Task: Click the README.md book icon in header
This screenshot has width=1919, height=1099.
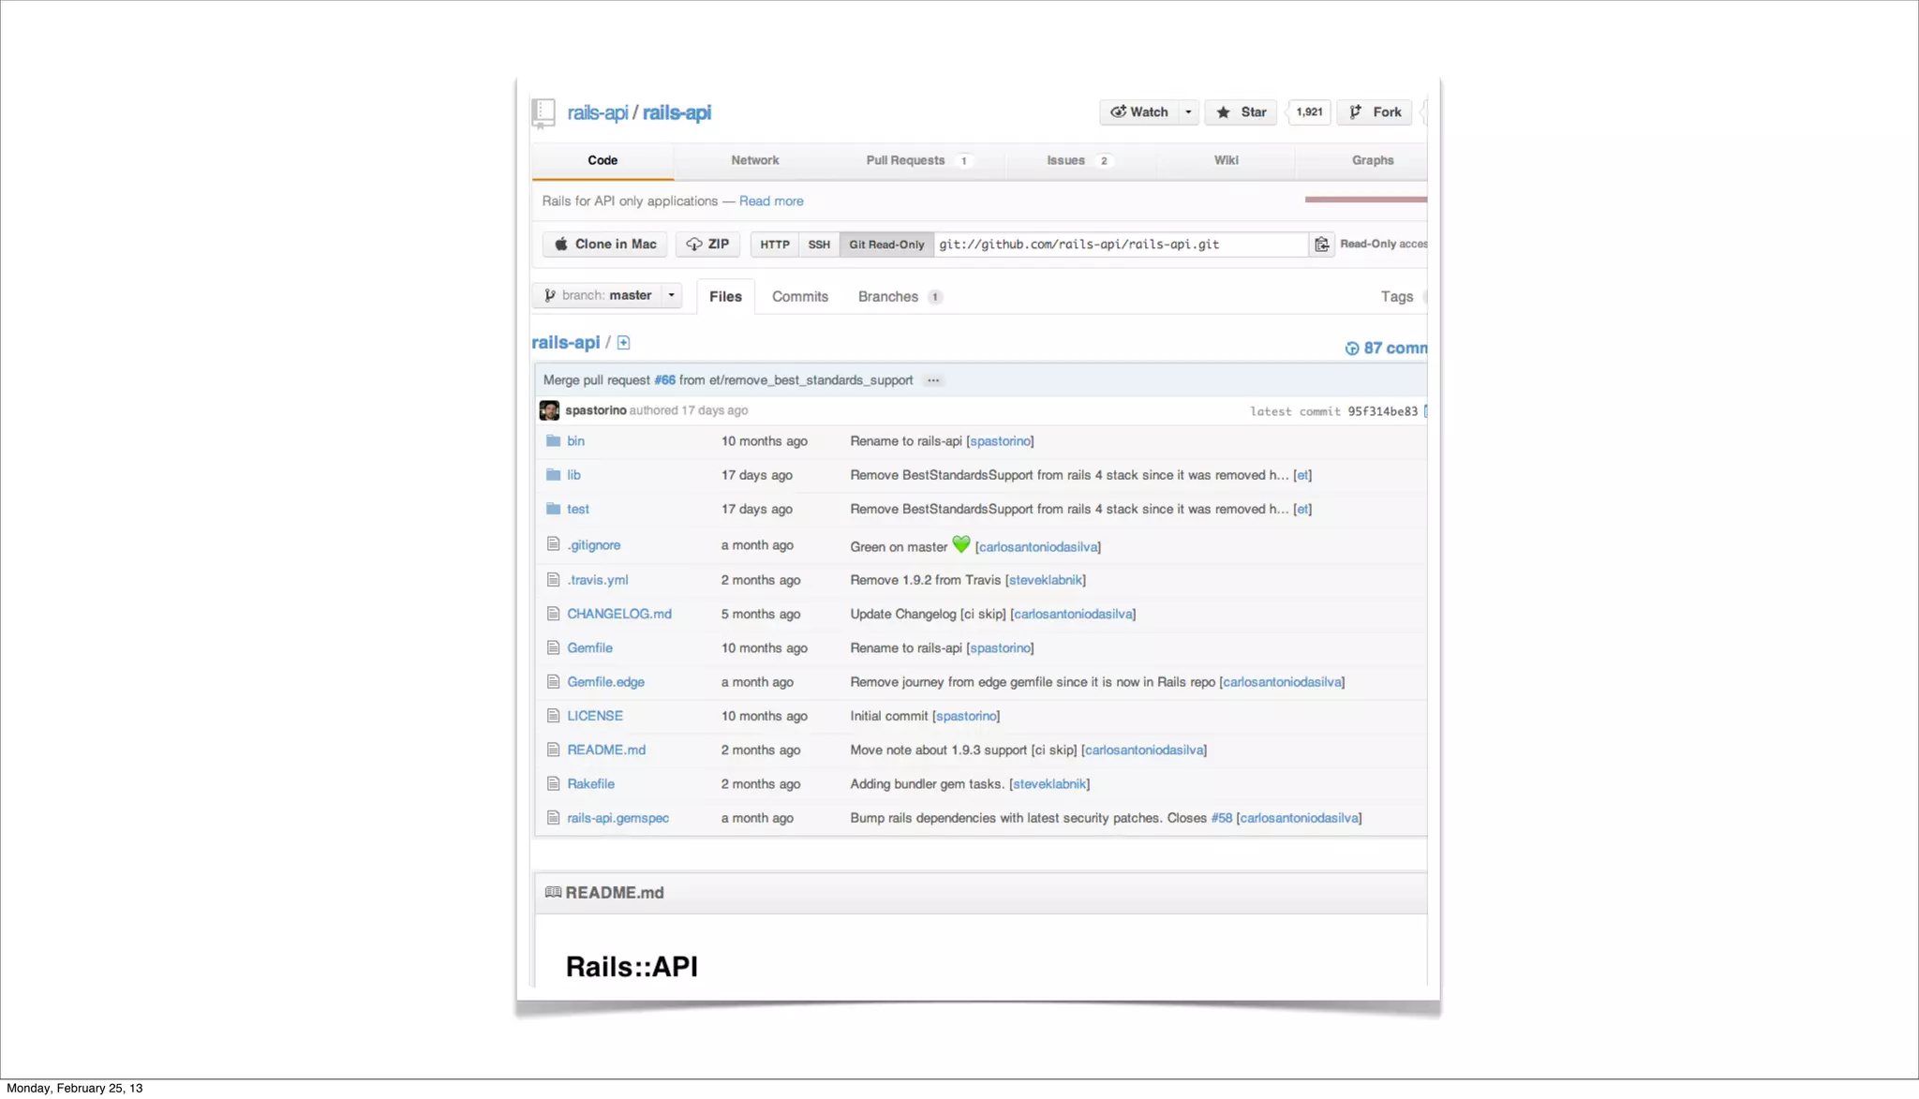Action: coord(553,892)
